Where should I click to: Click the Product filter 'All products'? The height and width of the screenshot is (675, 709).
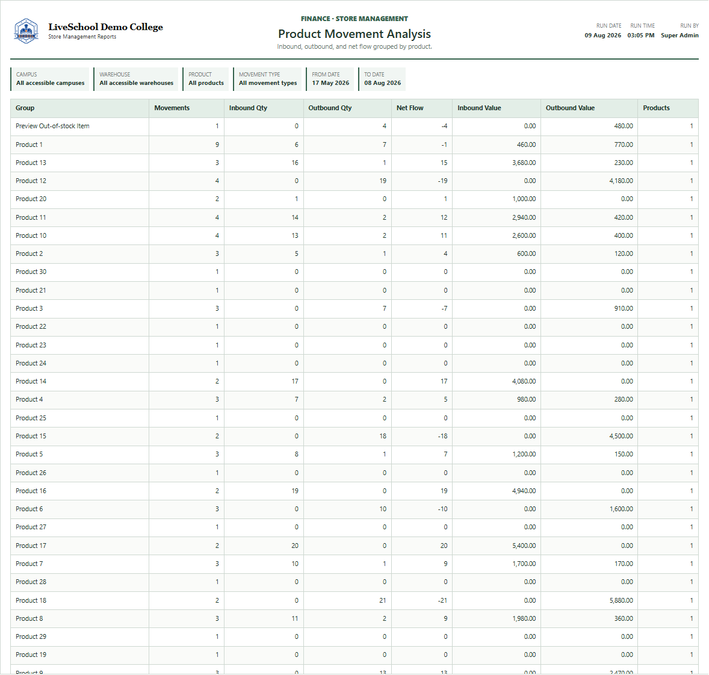tap(206, 82)
